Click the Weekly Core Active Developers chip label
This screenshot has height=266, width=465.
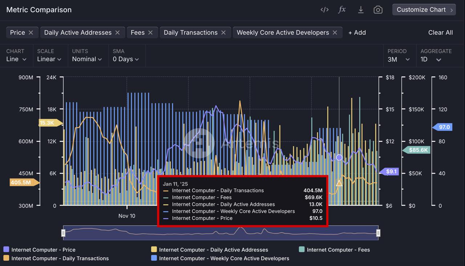click(283, 32)
